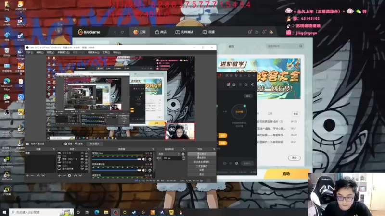Open notification bell in dark launcher window

click(246, 84)
